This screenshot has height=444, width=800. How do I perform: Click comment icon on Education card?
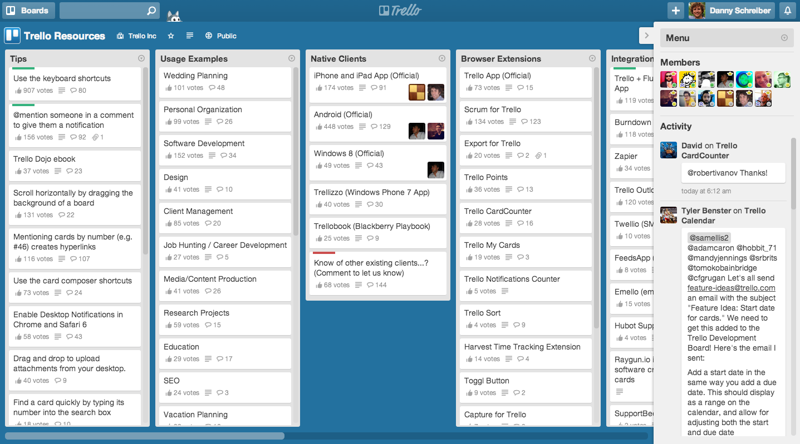220,359
